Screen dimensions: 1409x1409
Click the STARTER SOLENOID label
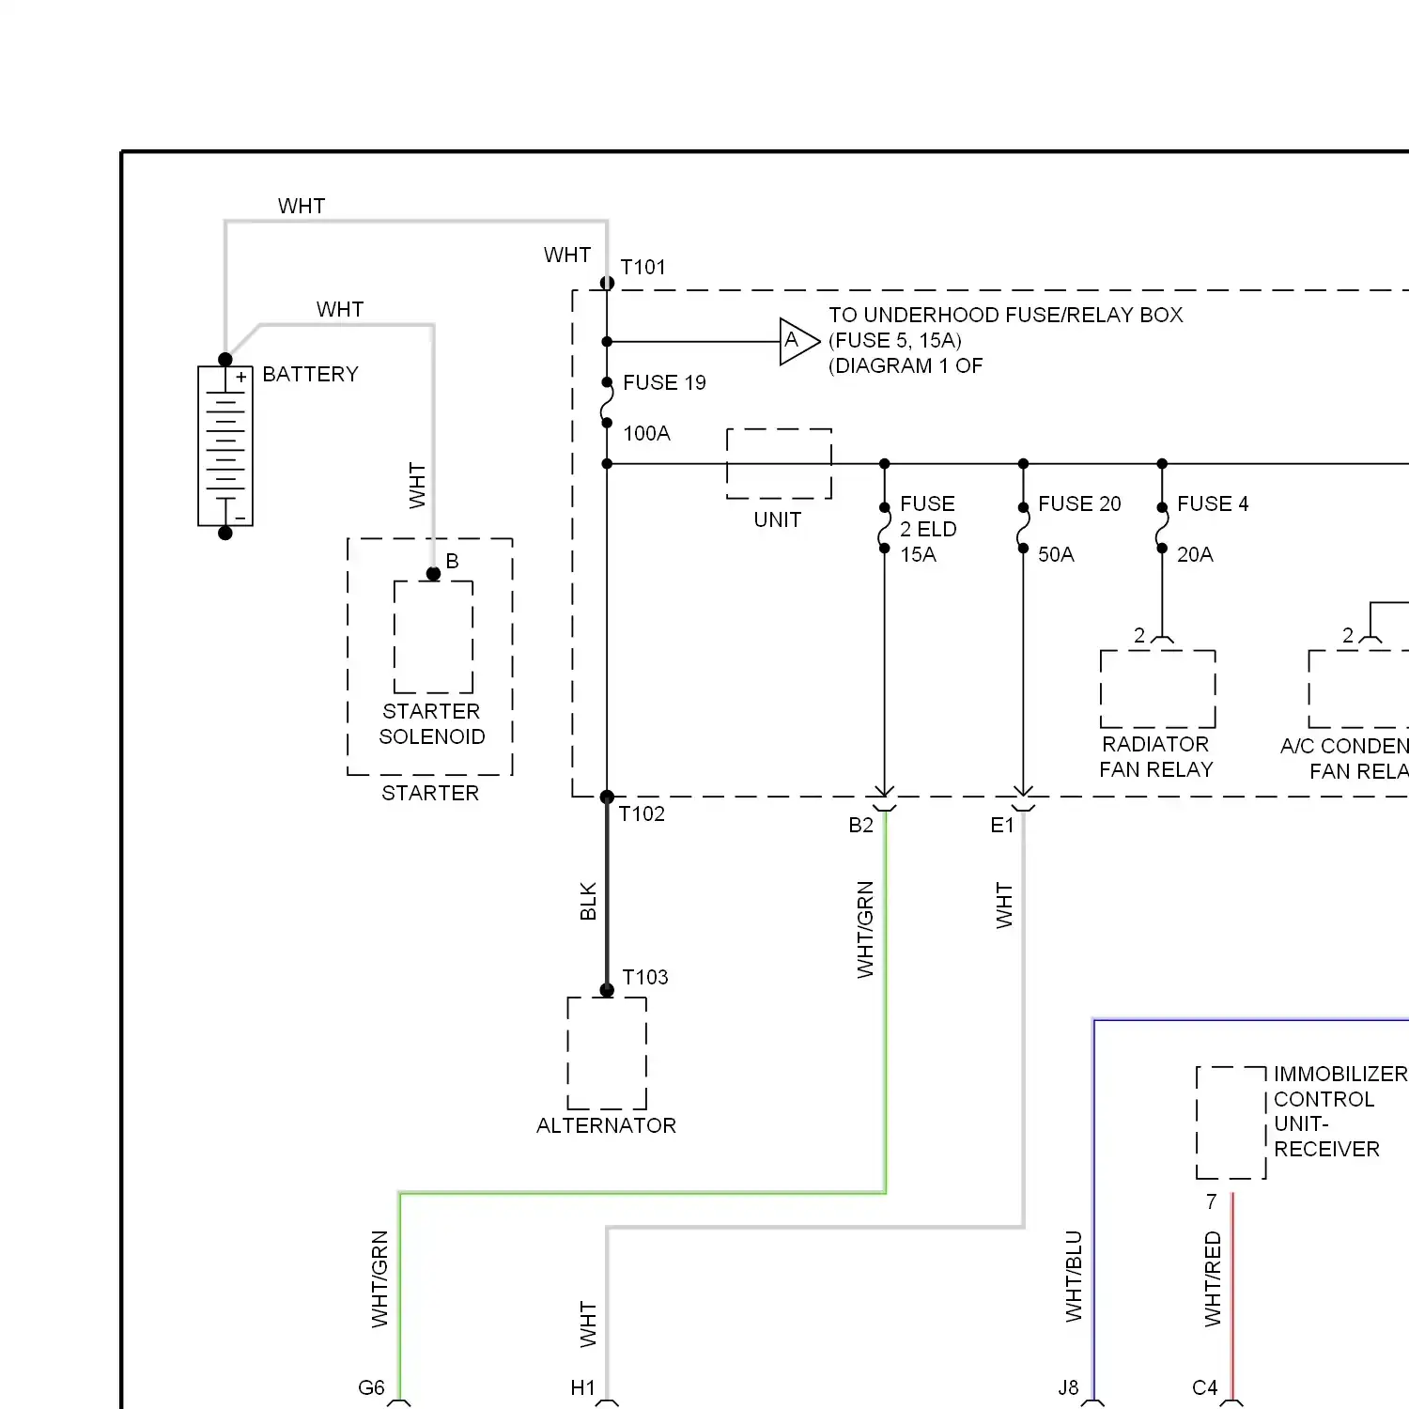click(431, 724)
